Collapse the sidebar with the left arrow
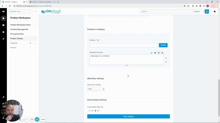The image size is (220, 123). pos(35,11)
